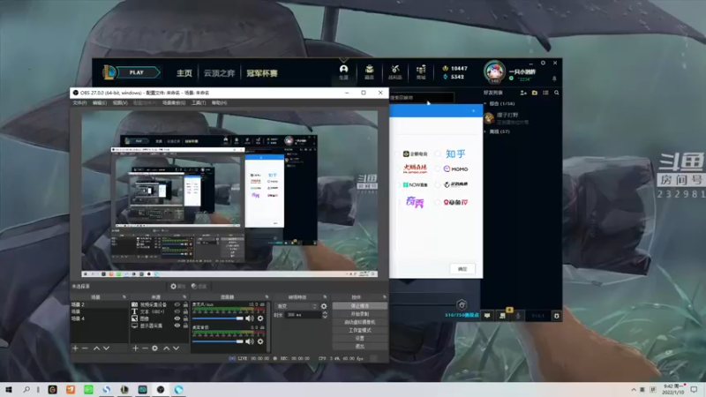Open 商城 store icon in League client
Viewport: 706px width, 397px height.
[x=421, y=71]
